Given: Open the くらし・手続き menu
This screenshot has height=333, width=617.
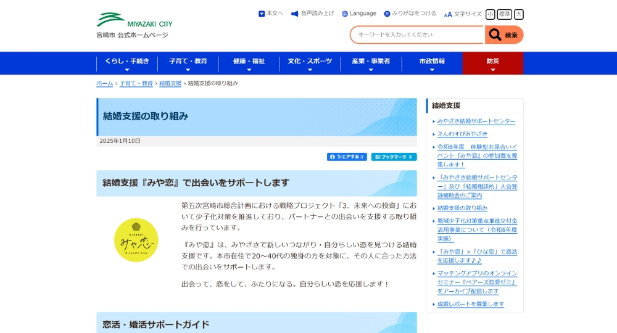Looking at the screenshot, I should click(126, 64).
